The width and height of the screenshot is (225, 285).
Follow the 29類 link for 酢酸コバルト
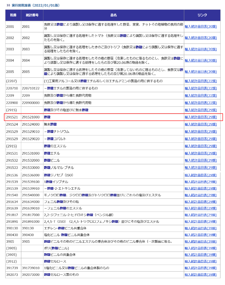pyautogui.click(x=201, y=139)
